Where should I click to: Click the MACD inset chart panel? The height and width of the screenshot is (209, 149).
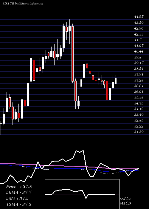82,194
